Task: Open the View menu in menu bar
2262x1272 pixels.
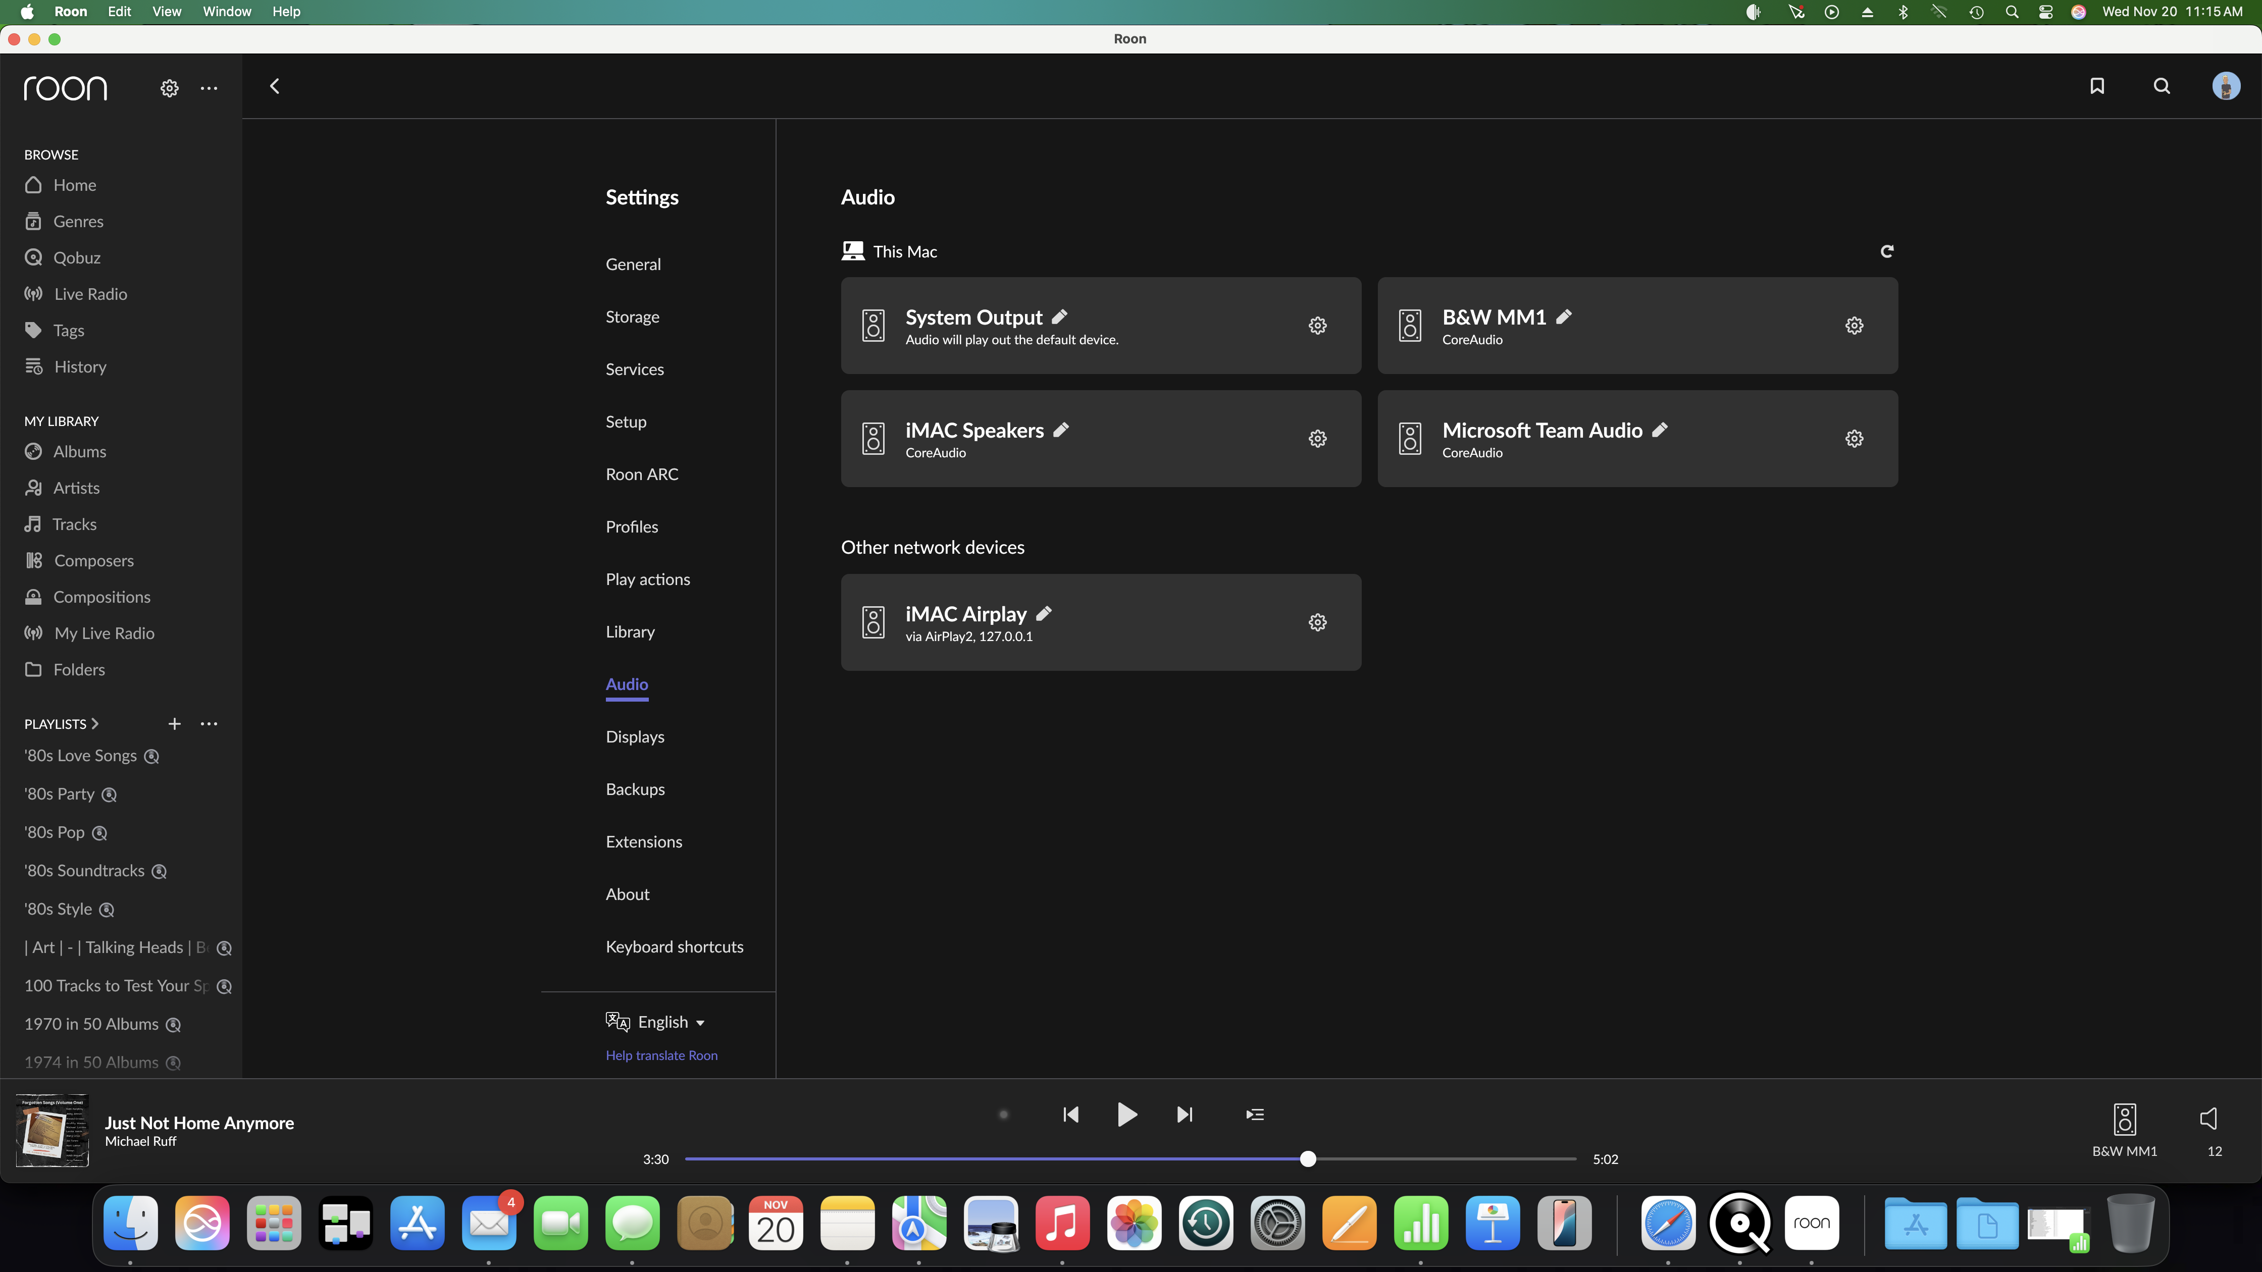Action: [167, 12]
